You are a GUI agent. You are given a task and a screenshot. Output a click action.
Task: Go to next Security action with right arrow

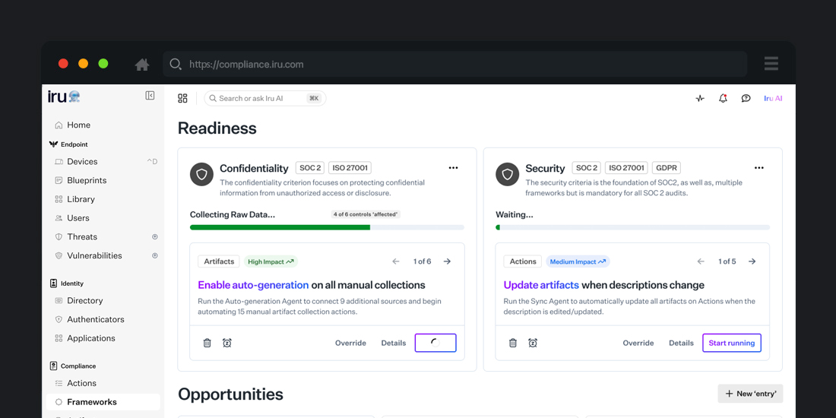752,261
